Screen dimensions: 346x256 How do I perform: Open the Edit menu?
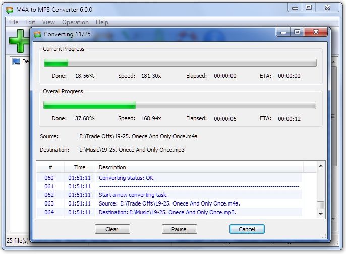pos(30,22)
